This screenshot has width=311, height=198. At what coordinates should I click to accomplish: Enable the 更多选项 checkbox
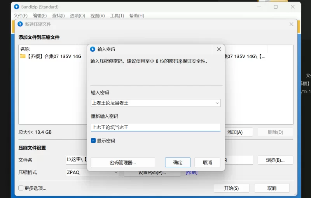click(21, 188)
